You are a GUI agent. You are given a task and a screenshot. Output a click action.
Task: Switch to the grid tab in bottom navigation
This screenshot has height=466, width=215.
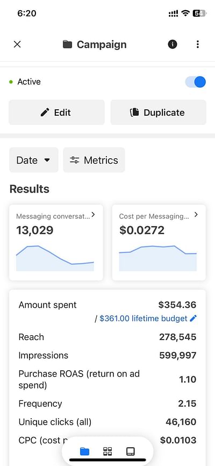point(107,451)
